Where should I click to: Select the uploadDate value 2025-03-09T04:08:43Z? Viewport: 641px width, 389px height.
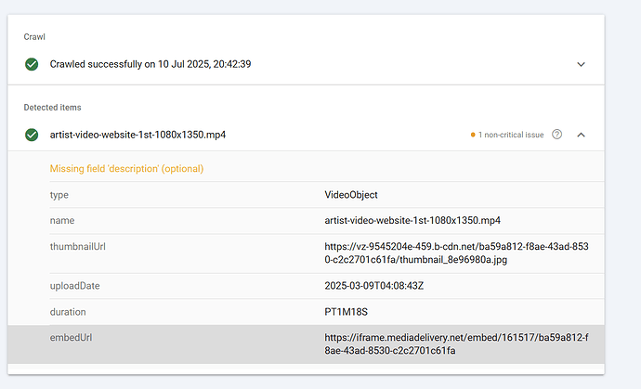pyautogui.click(x=384, y=286)
